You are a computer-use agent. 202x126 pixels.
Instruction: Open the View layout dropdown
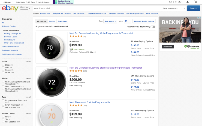pos(127,21)
